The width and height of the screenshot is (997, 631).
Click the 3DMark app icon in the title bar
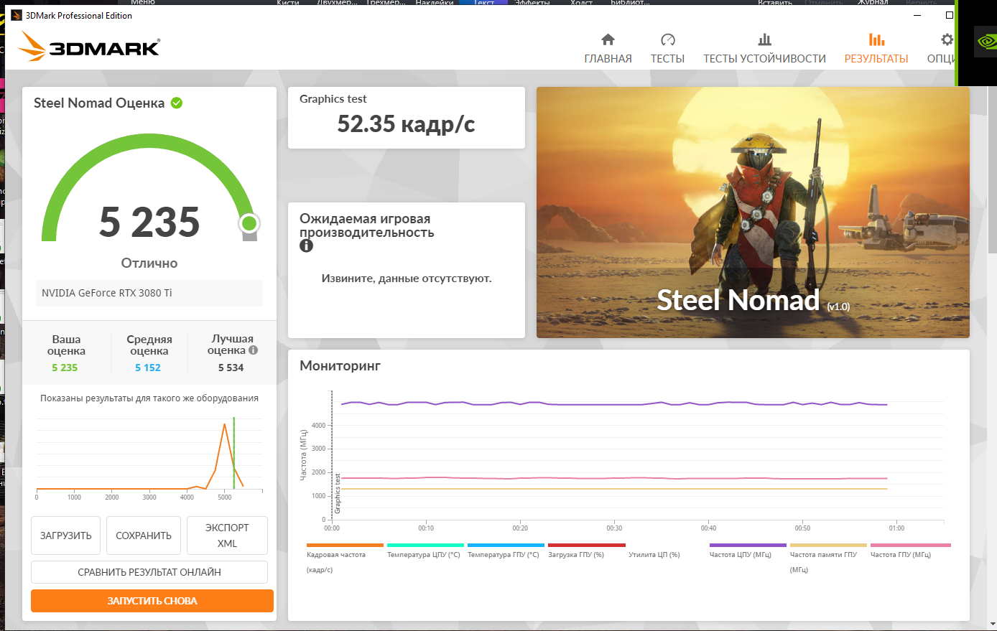pyautogui.click(x=17, y=15)
